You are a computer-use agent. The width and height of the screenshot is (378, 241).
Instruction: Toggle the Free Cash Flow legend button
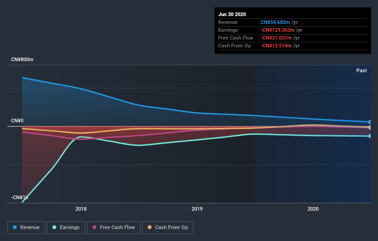[x=114, y=228]
